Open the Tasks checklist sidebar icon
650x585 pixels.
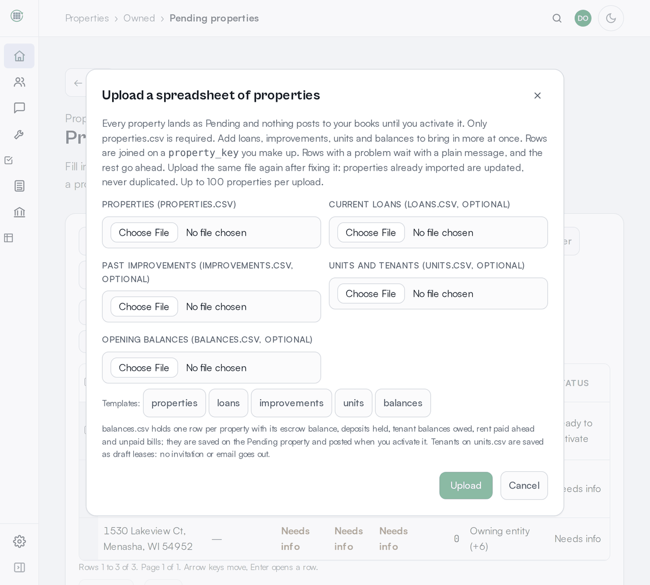[x=9, y=160]
